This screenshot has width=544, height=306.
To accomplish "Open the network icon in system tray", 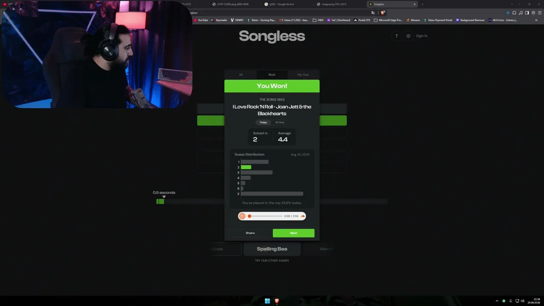I will coord(516,301).
